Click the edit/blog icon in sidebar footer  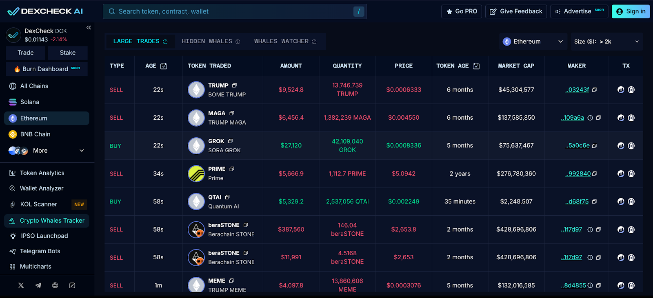72,285
